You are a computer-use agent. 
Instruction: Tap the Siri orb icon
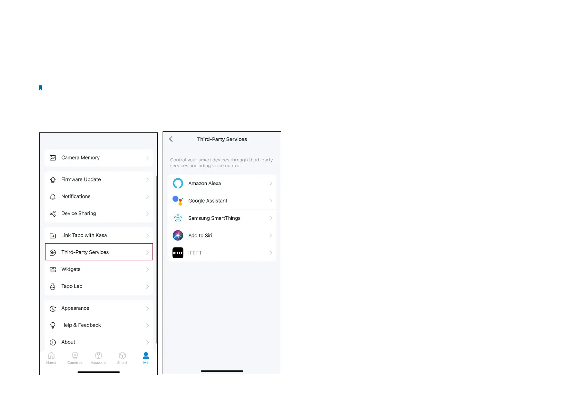pos(178,235)
